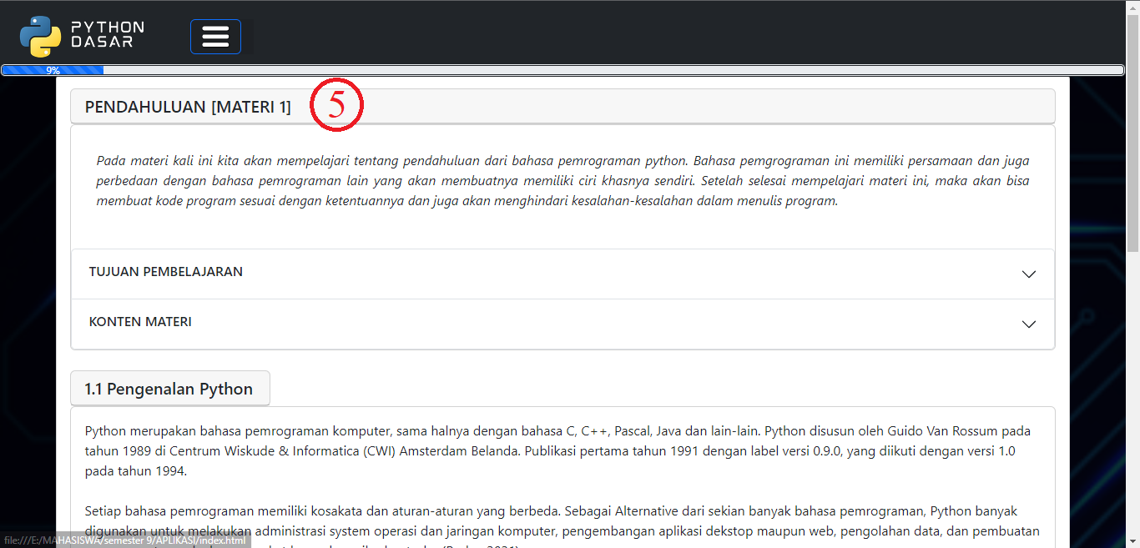Click the Konten Materi chevron arrow

click(1029, 324)
